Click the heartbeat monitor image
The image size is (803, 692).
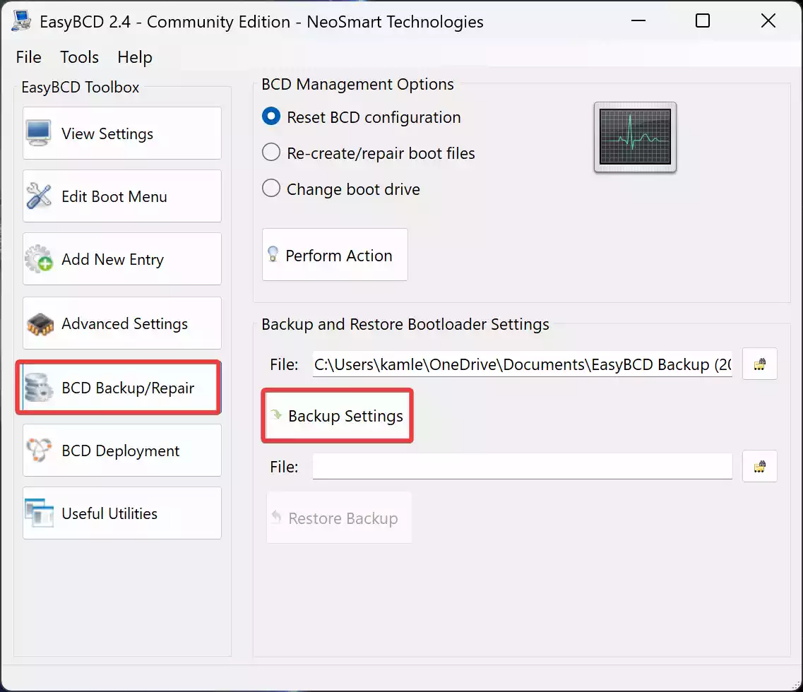pos(635,138)
